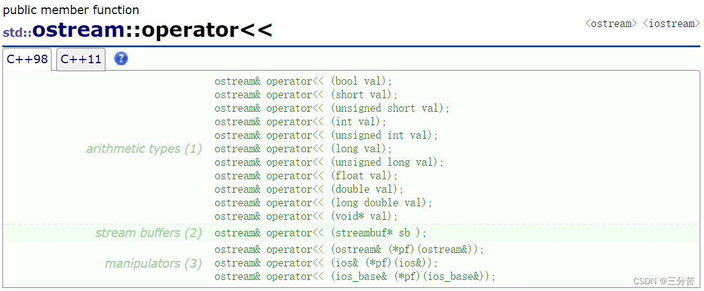Click the (ios& (*pf)(ios&)) overload line
Viewport: 704px width, 291px height.
[326, 263]
